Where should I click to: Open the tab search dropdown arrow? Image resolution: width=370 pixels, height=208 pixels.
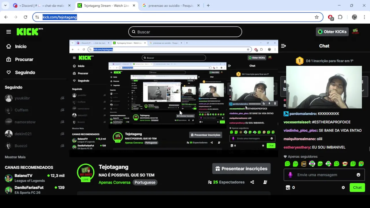tap(5, 5)
